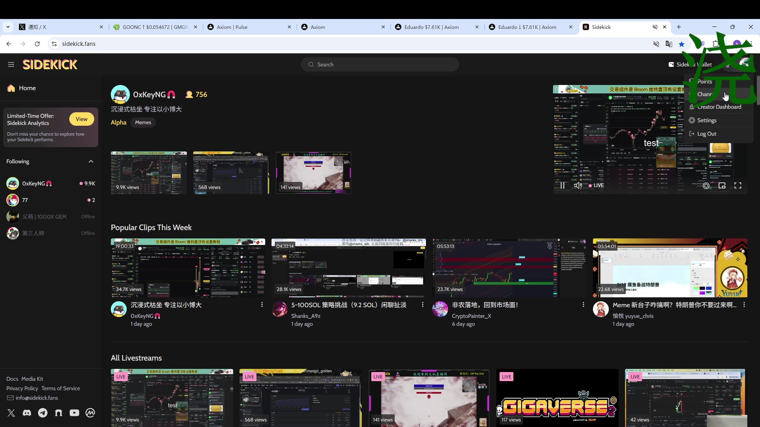Enable picture-in-picture on player
Image resolution: width=760 pixels, height=427 pixels.
coord(722,185)
